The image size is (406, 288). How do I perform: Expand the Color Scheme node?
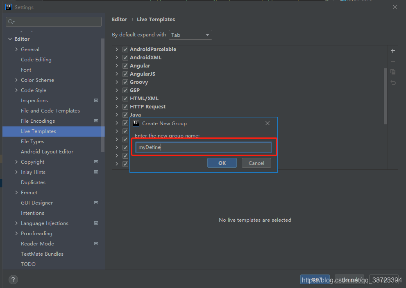click(16, 80)
